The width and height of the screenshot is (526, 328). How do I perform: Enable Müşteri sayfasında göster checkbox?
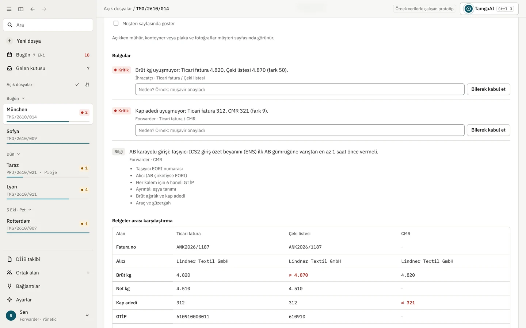pos(116,23)
